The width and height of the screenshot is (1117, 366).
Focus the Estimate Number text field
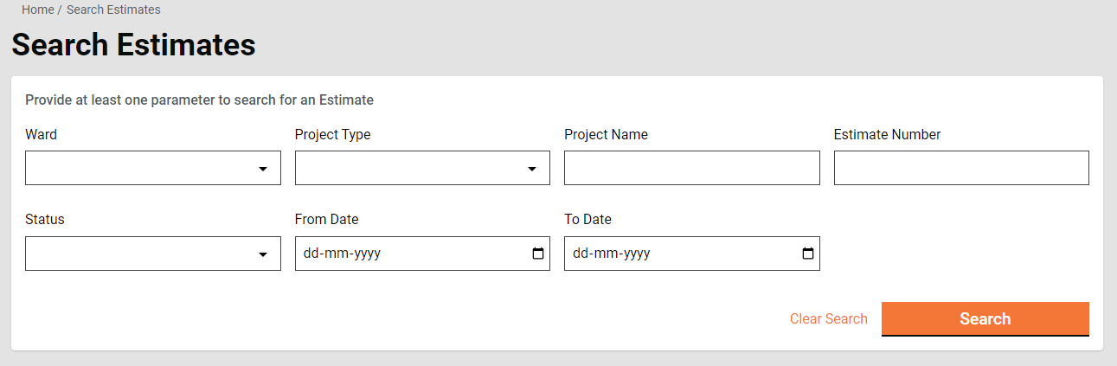click(960, 168)
